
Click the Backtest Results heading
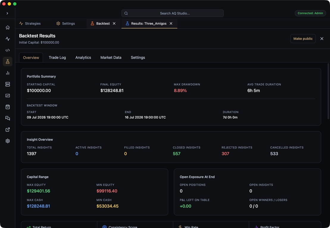[37, 36]
